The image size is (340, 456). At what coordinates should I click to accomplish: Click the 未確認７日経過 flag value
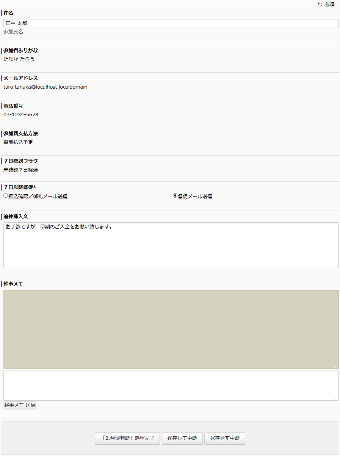[x=21, y=170]
